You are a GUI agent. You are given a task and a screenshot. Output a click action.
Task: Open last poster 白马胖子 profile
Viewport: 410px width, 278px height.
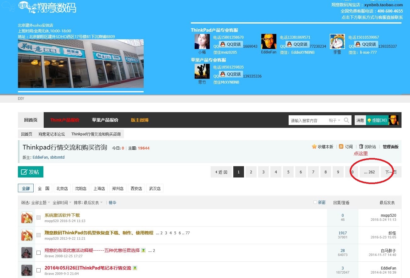click(x=388, y=251)
